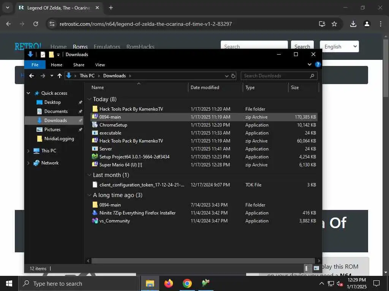389x291 pixels.
Task: Open Firefox from taskbar
Action: 169,283
